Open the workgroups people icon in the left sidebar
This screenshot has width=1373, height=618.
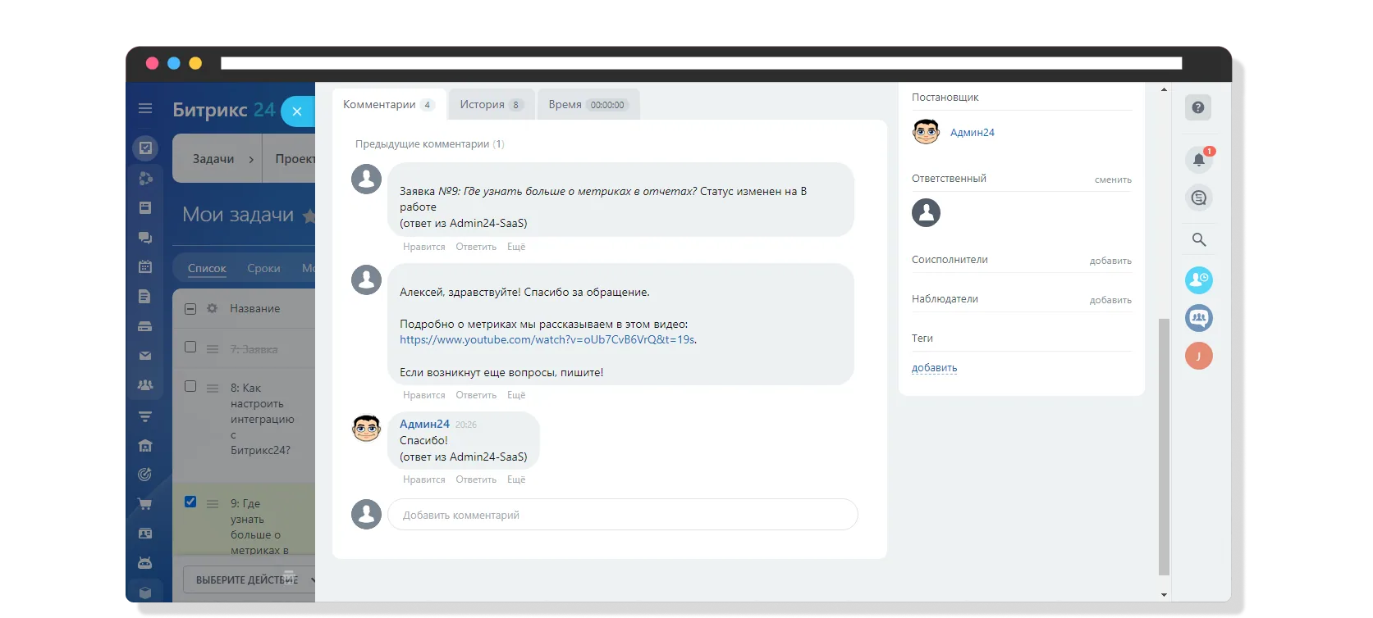(x=145, y=385)
